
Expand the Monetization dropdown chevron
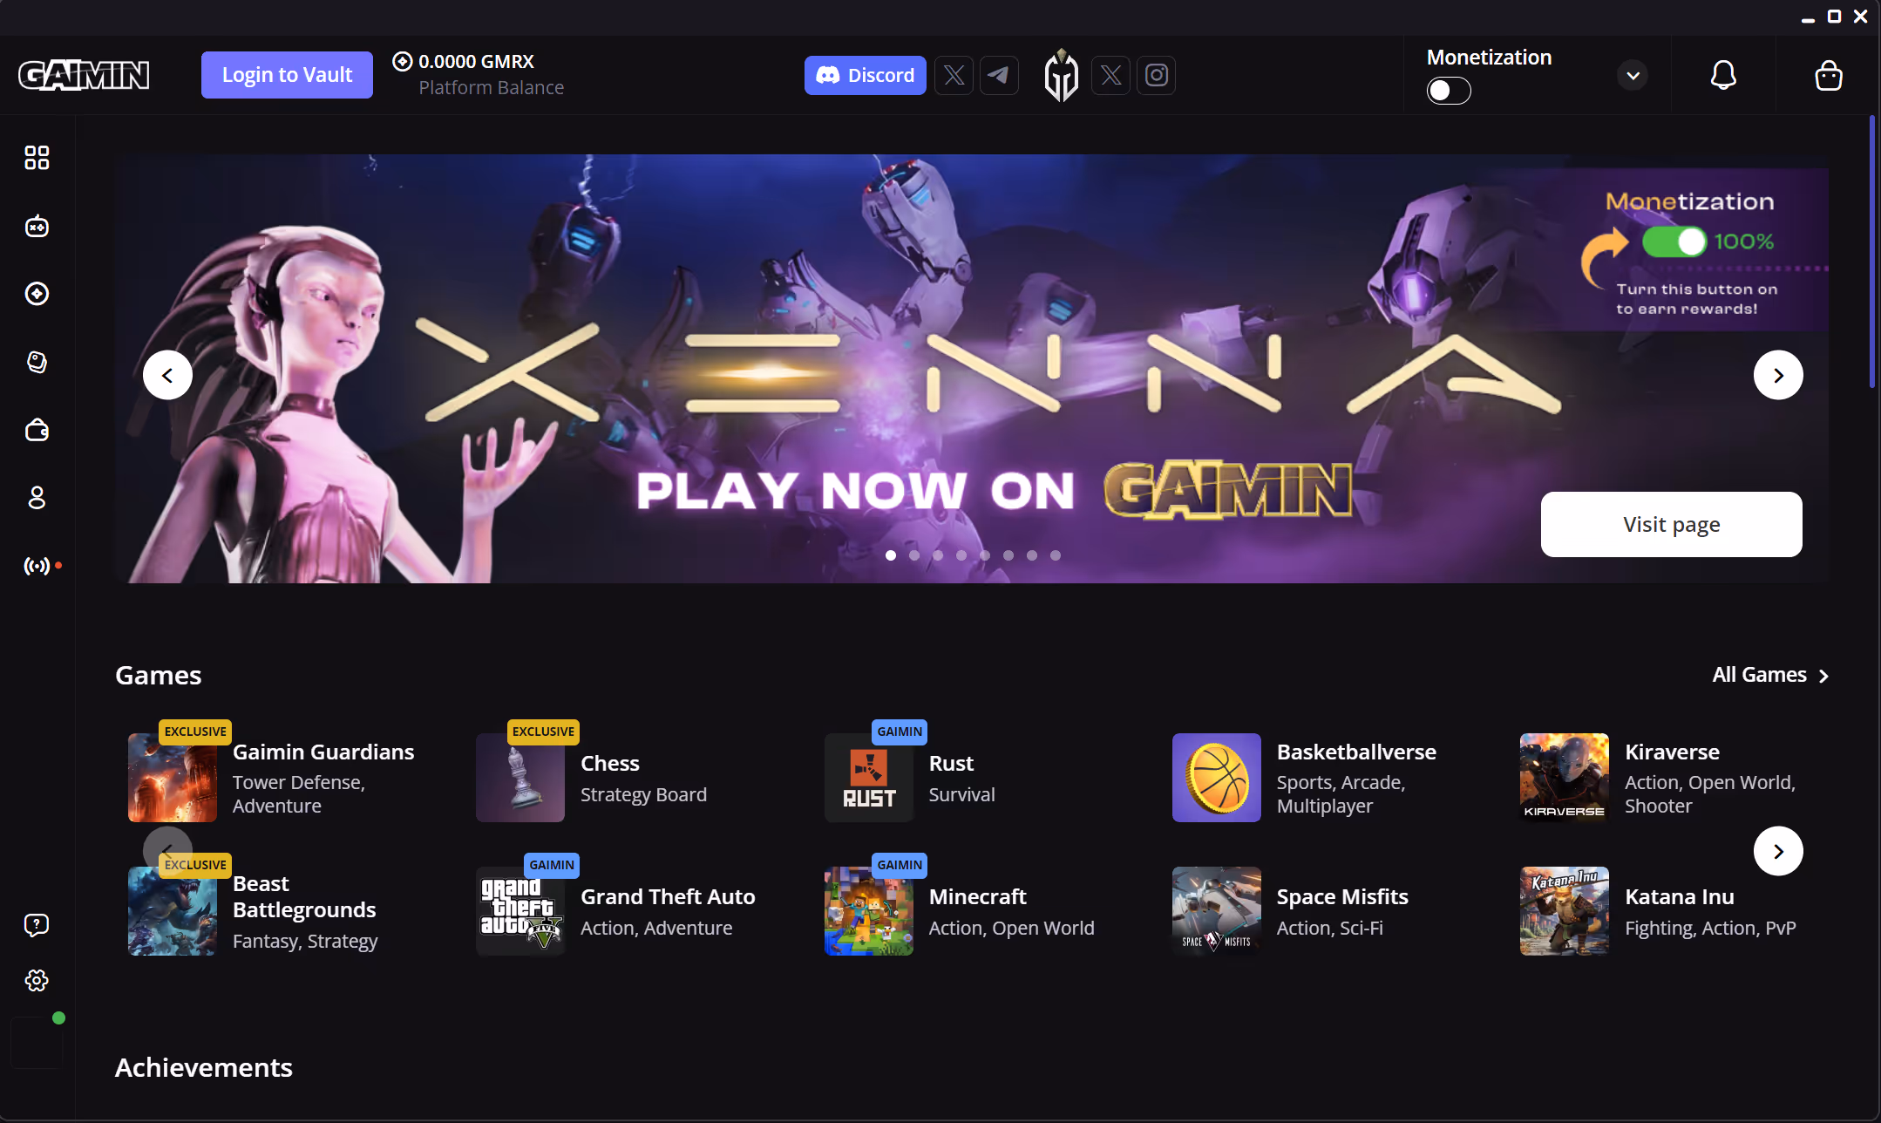click(x=1633, y=76)
